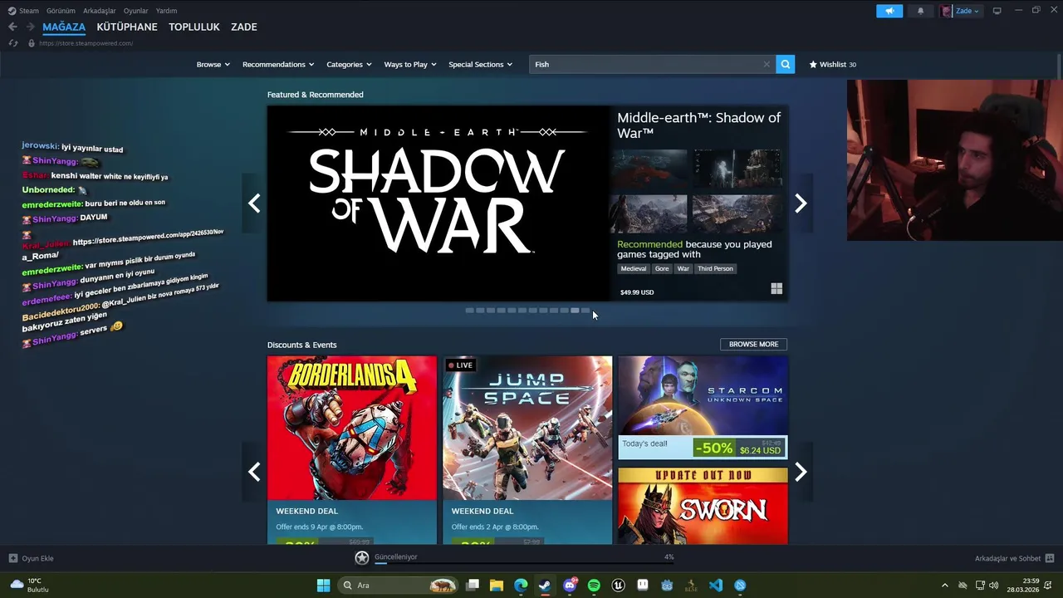This screenshot has width=1063, height=598.
Task: Click the Third Person tag
Action: [716, 268]
